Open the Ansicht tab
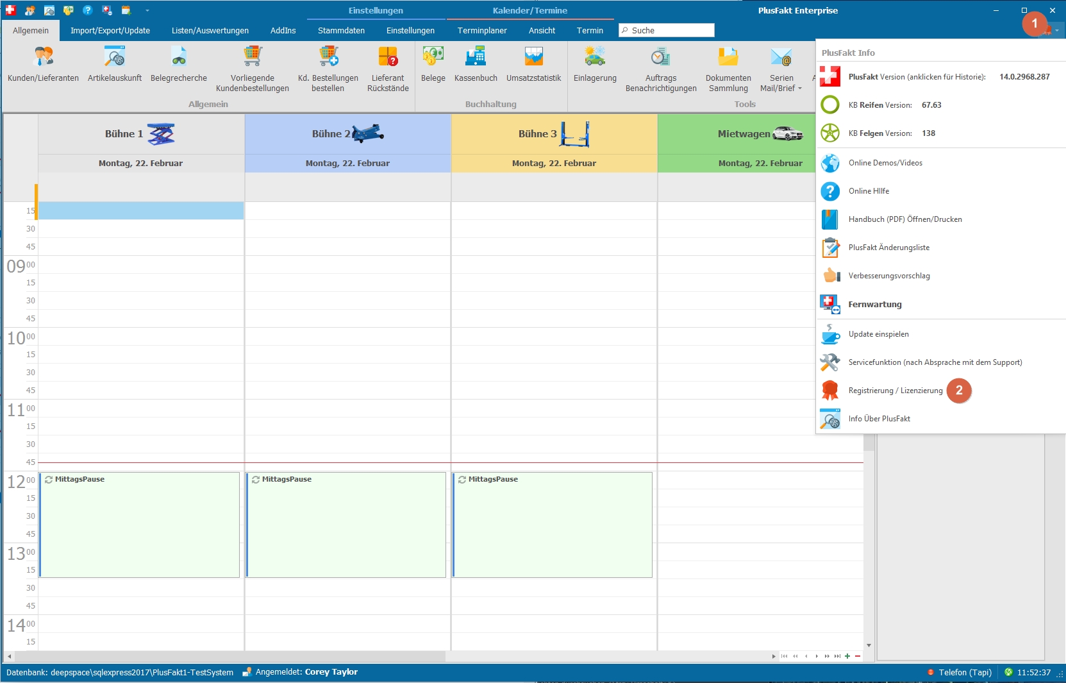 (542, 30)
